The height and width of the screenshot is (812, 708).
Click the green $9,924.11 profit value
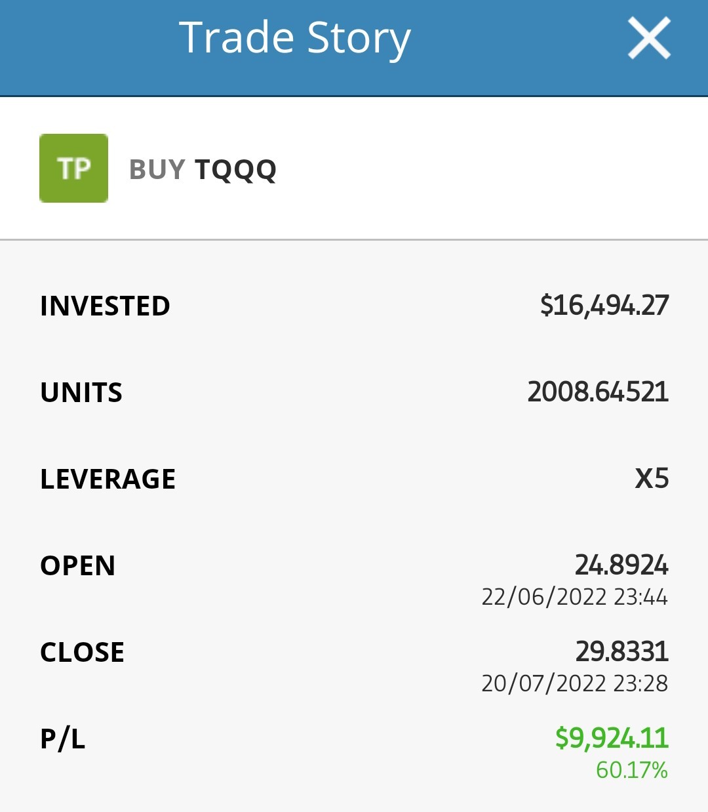tap(612, 738)
